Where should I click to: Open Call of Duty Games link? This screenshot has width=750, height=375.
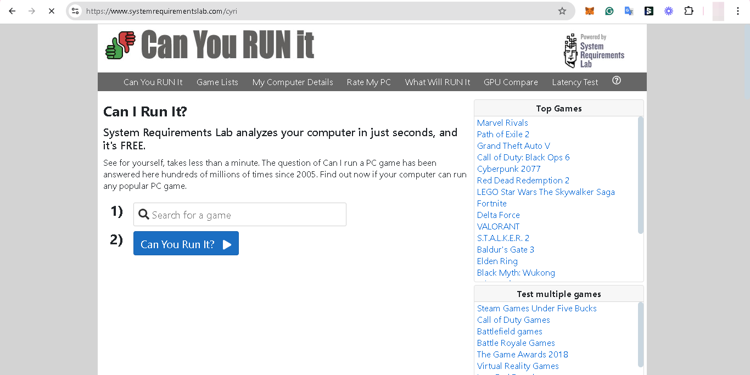point(513,320)
